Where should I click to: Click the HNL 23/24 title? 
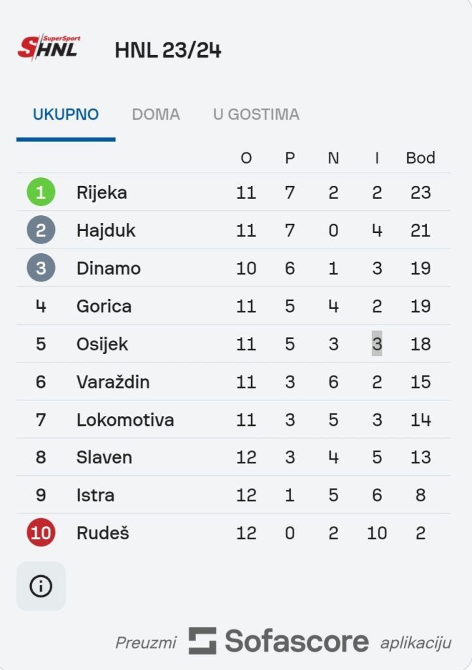168,50
